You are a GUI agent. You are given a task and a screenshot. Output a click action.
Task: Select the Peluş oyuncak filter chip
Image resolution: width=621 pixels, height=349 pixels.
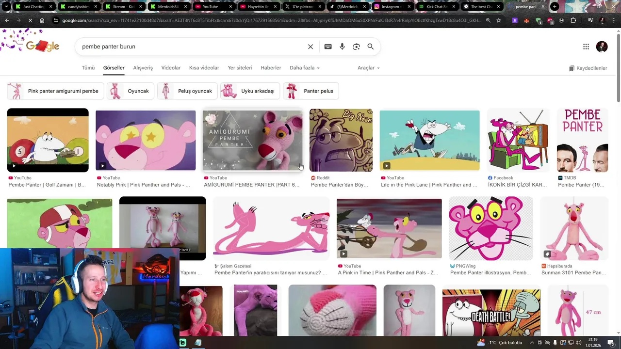187,91
